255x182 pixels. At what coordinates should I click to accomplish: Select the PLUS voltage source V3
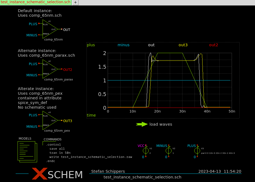click(x=197, y=151)
